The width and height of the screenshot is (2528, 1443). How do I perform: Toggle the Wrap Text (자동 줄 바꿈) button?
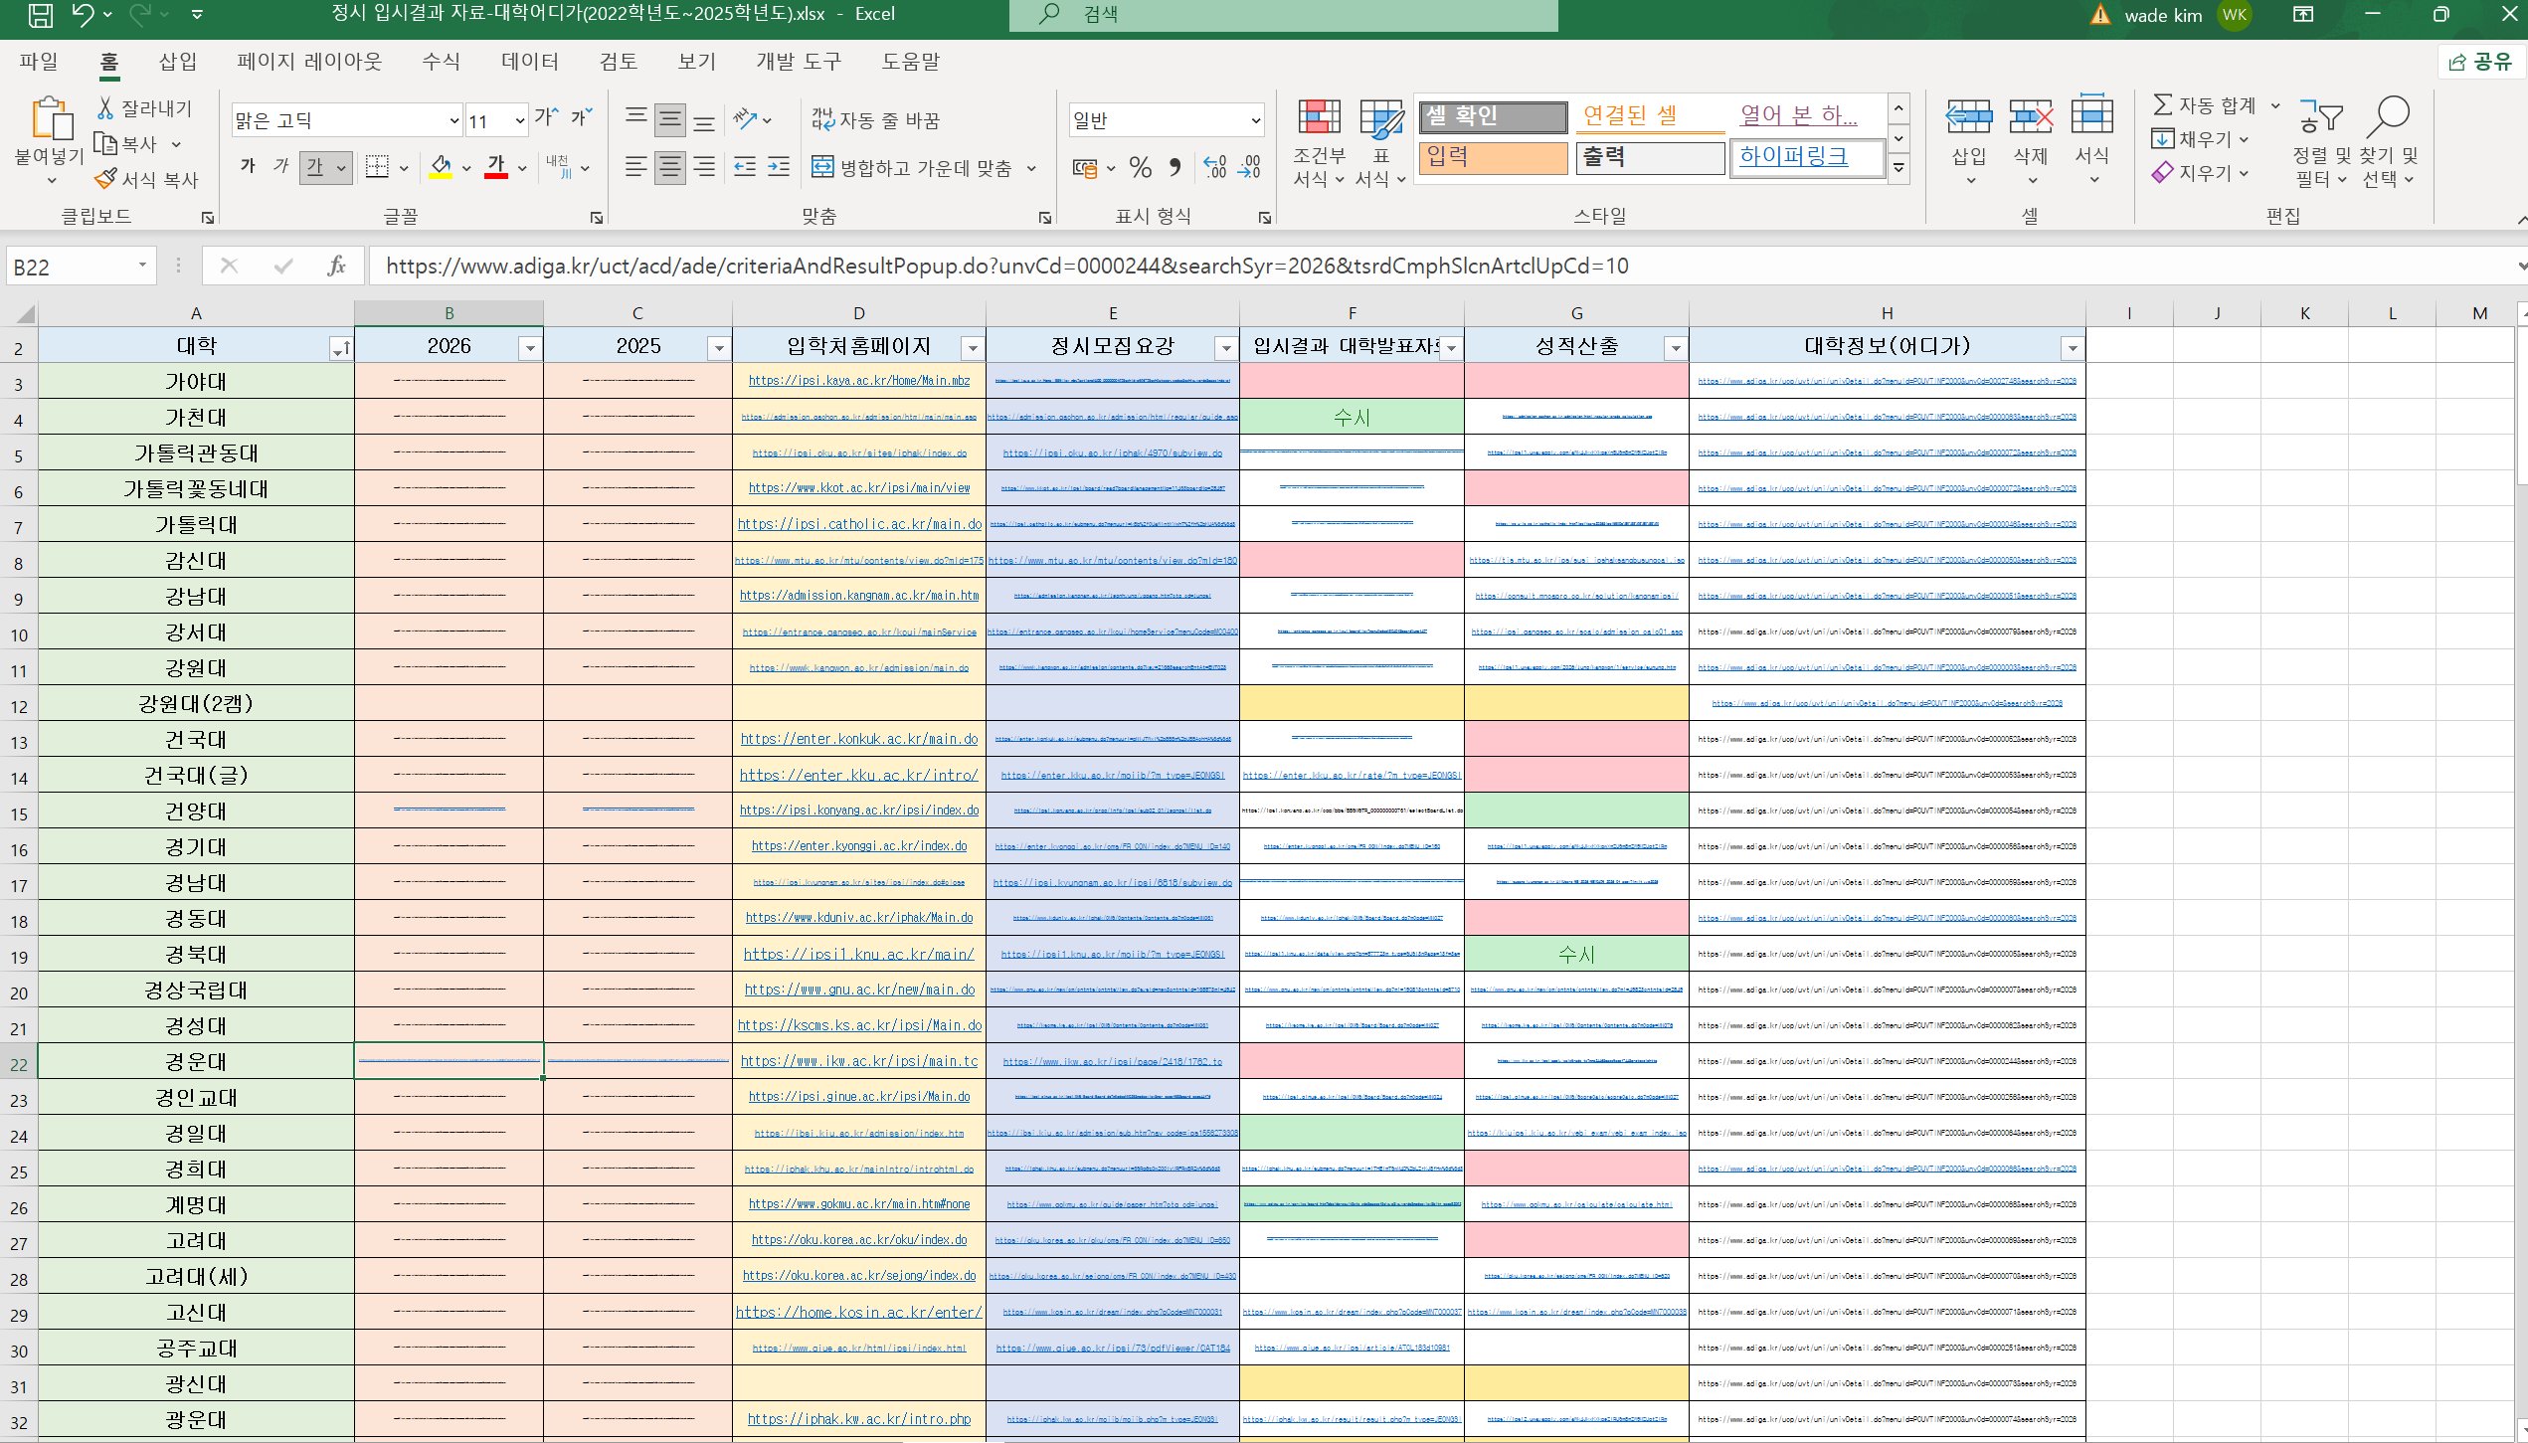pyautogui.click(x=875, y=120)
